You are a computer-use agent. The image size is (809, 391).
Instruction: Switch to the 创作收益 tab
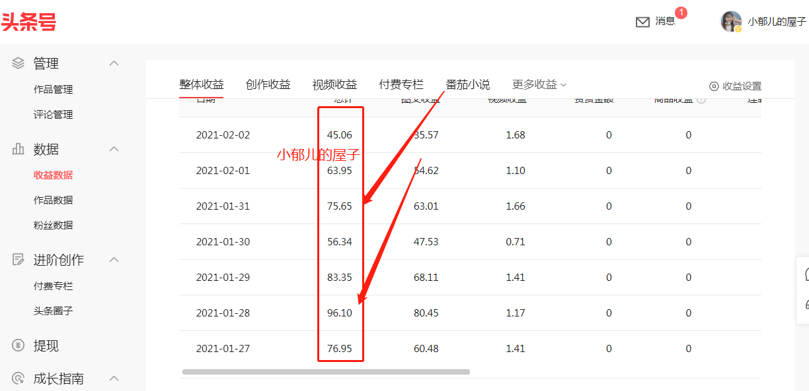pyautogui.click(x=268, y=84)
